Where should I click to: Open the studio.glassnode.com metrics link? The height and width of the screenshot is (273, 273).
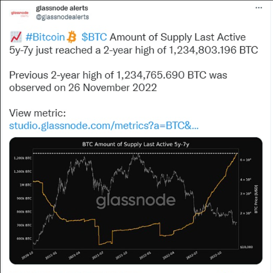[103, 125]
